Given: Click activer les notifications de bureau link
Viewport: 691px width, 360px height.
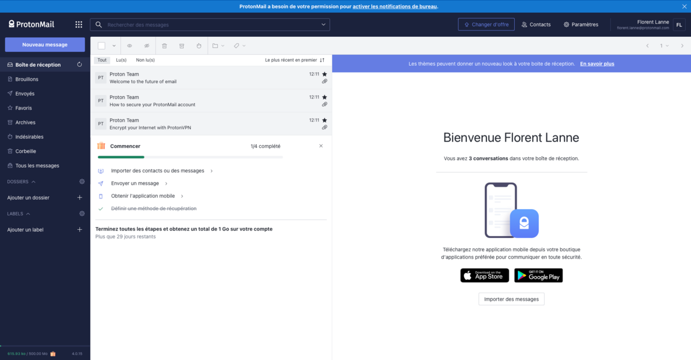Looking at the screenshot, I should pos(395,6).
